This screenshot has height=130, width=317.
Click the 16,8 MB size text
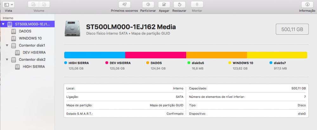tap(197, 69)
